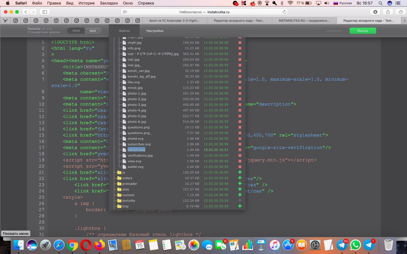Open the Trash in the Dock
The width and height of the screenshot is (407, 254).
(x=389, y=245)
